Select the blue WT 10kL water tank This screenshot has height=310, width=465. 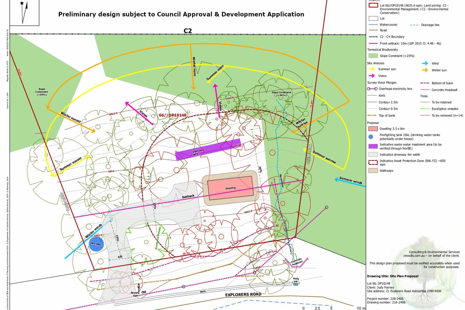click(x=96, y=244)
